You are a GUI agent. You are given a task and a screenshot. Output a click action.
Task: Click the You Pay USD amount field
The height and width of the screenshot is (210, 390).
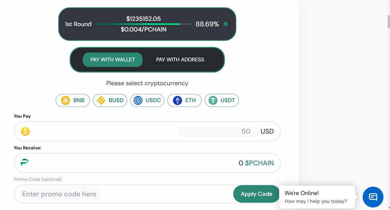216,131
